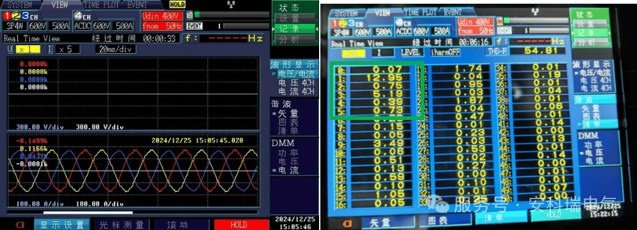The image size is (637, 230).
Task: Select 电压 4CH waveform option on the left screen
Action: [296, 82]
